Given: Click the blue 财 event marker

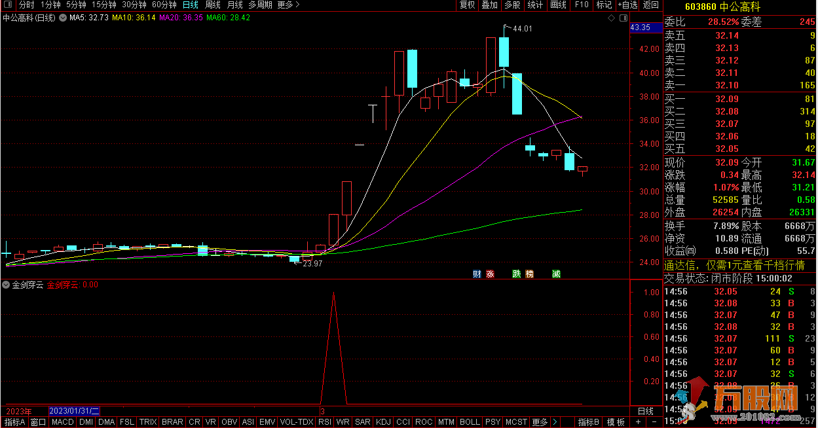Looking at the screenshot, I should point(477,274).
